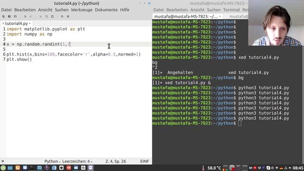This screenshot has width=304, height=171.
Task: Click the plt.hist line 6 in editor
Action: click(74, 54)
